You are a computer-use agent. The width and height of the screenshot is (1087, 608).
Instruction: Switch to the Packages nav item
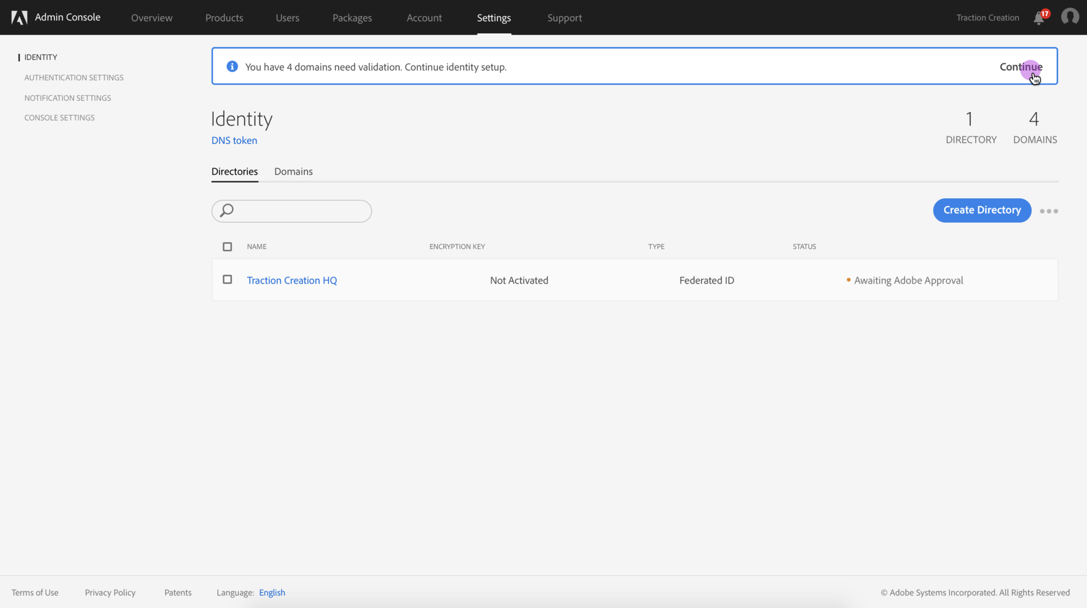pyautogui.click(x=352, y=18)
